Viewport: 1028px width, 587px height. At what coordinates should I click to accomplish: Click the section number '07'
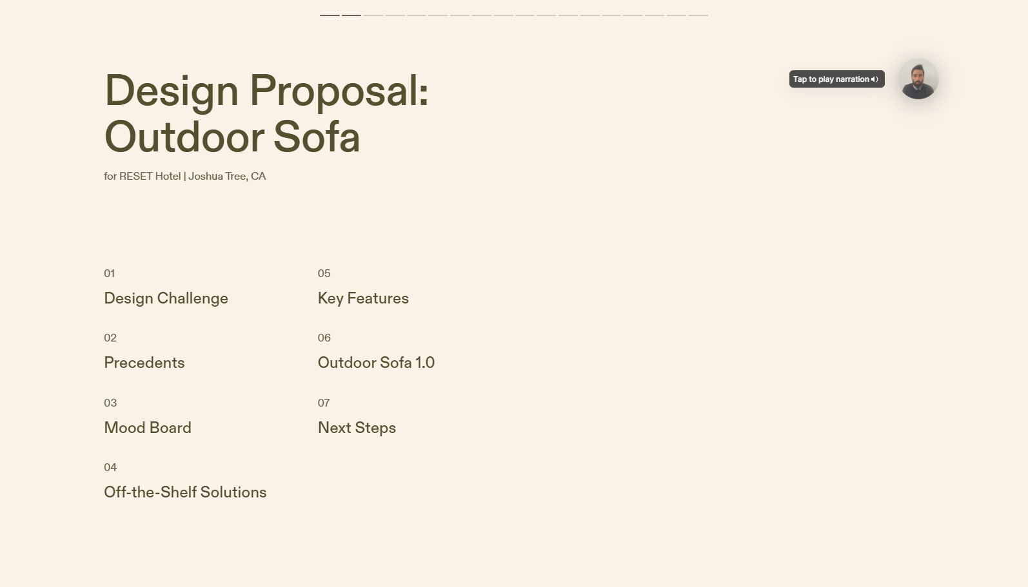pyautogui.click(x=324, y=403)
